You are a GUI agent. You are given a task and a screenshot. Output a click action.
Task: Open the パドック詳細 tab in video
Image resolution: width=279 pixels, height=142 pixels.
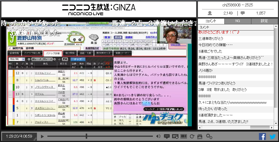53,53
